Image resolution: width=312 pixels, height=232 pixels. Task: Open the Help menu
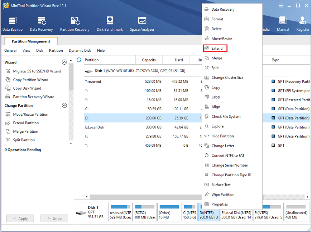pos(101,51)
